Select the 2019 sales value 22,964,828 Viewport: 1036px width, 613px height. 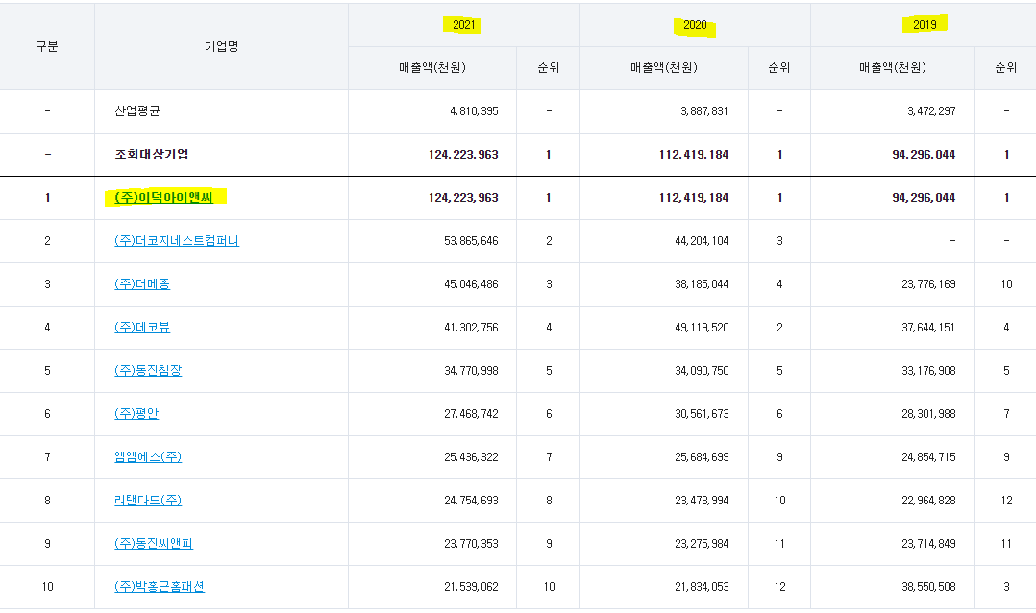[928, 501]
